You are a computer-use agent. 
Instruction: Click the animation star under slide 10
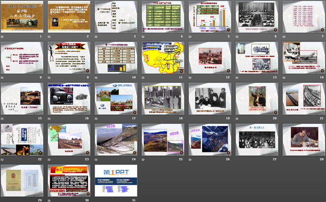96,77
